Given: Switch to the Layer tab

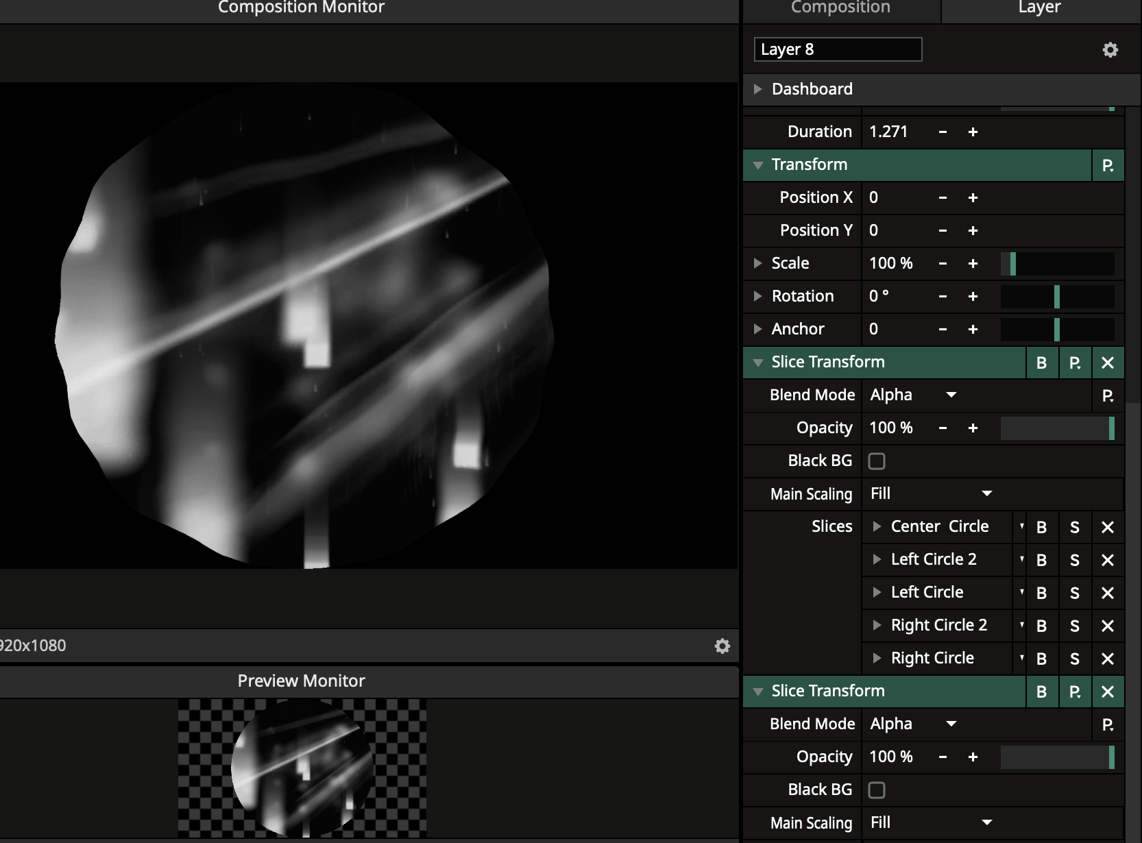Looking at the screenshot, I should pyautogui.click(x=1039, y=8).
